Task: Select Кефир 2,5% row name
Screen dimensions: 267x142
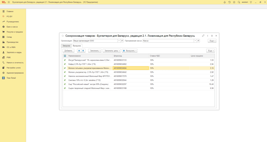Action: [x=90, y=64]
